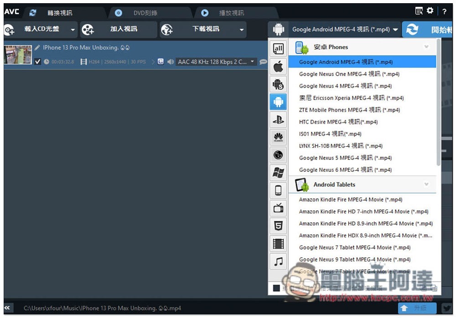Select the Windows devices category icon
456x318 pixels.
(x=278, y=173)
